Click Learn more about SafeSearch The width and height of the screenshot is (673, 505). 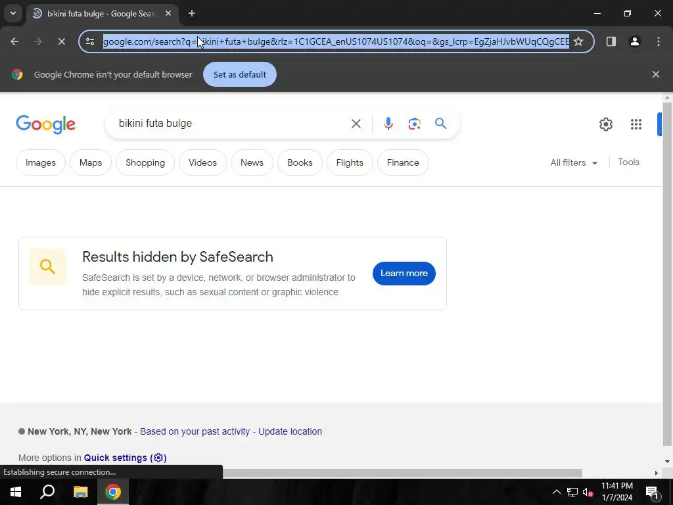tap(404, 273)
